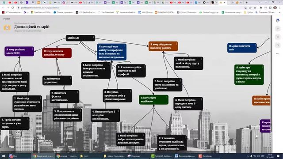Screen dimensions: 283x159
Task: Open the CSS Flexible Box bookmark
Action: click(x=86, y=12)
